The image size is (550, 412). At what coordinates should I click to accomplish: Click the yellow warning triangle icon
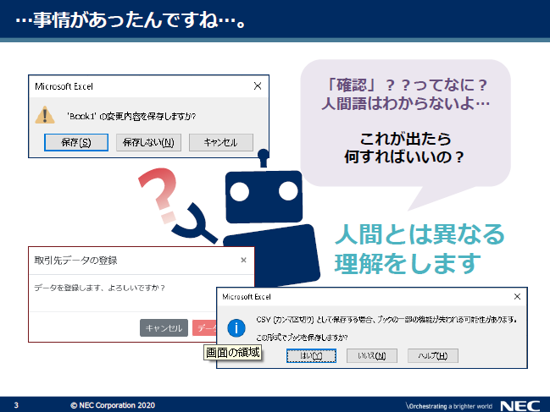45,115
